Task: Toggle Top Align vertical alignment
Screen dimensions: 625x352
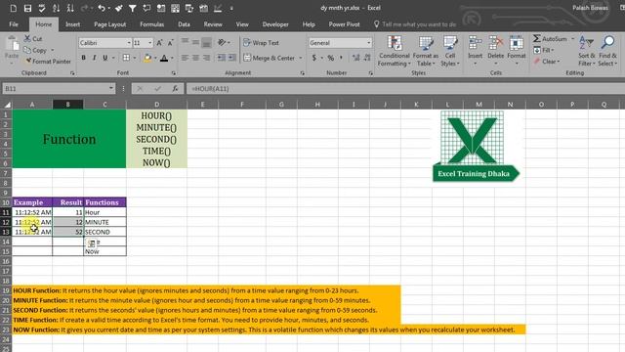Action: (x=185, y=41)
